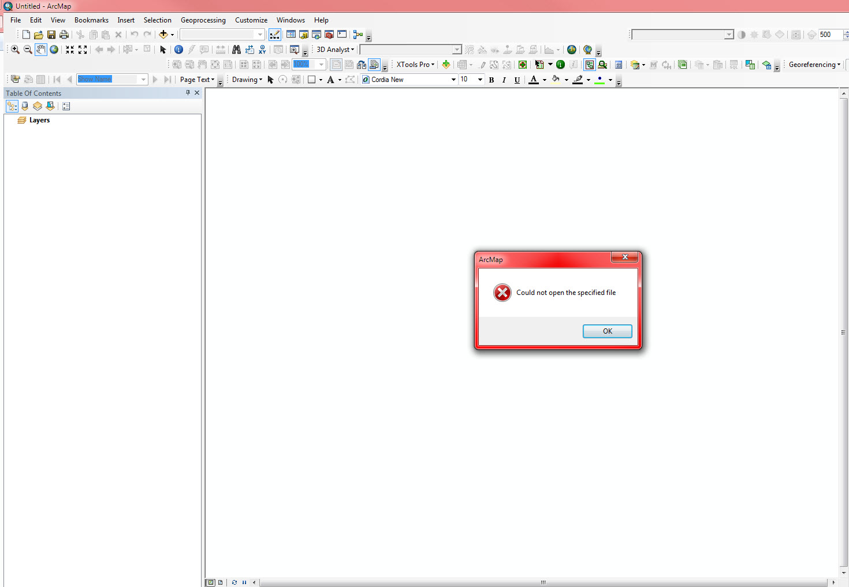Click the Go To XY icon
Image resolution: width=849 pixels, height=587 pixels.
pos(262,50)
